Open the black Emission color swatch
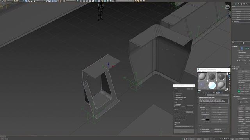The height and width of the screenshot is (140, 250). point(207,119)
